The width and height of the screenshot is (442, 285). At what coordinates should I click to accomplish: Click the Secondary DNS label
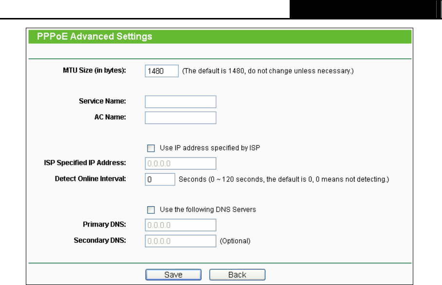(100, 241)
